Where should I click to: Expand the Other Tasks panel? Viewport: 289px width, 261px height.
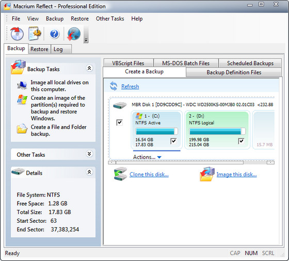pos(89,154)
